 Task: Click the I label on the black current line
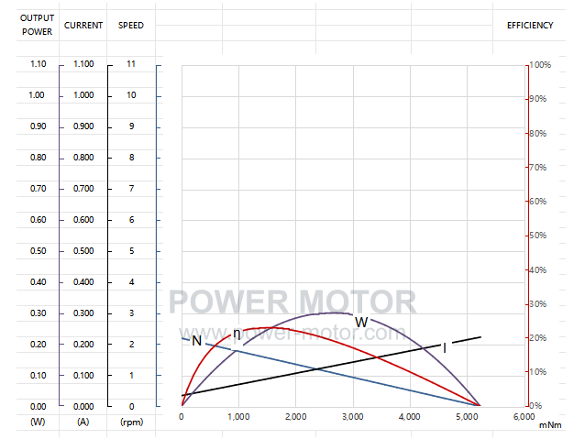pos(445,348)
